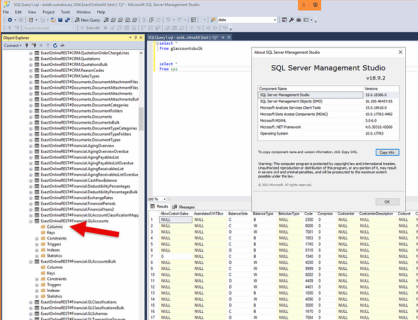Open the Edit menu

(18, 12)
